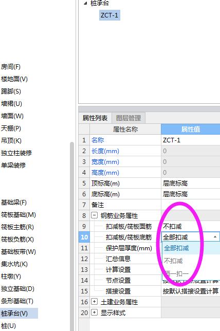Screen dimensions: 220x331
Task: Click 扣减板/筏板面筋 value 不扣减
Action: point(190,227)
